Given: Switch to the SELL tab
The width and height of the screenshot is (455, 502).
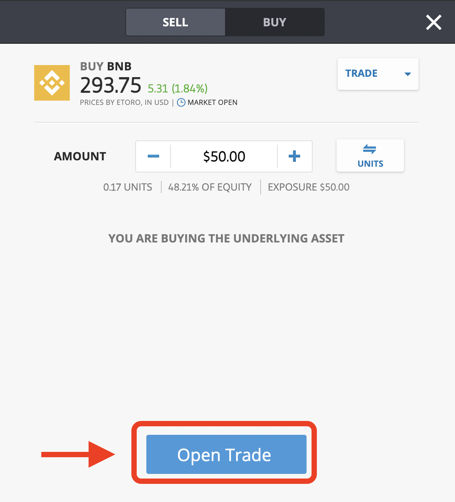Looking at the screenshot, I should 176,22.
